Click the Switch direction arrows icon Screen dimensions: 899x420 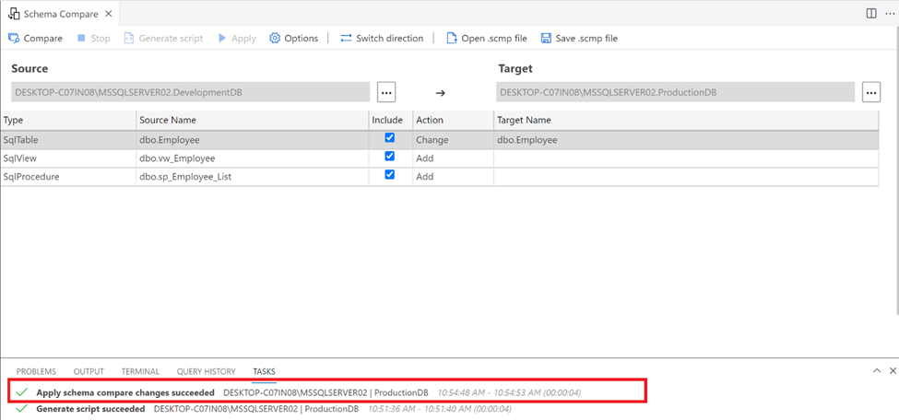(x=346, y=39)
